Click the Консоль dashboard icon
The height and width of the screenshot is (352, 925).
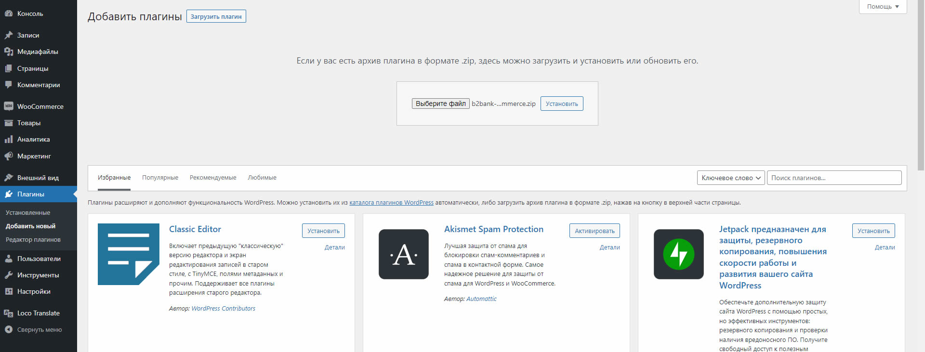9,13
